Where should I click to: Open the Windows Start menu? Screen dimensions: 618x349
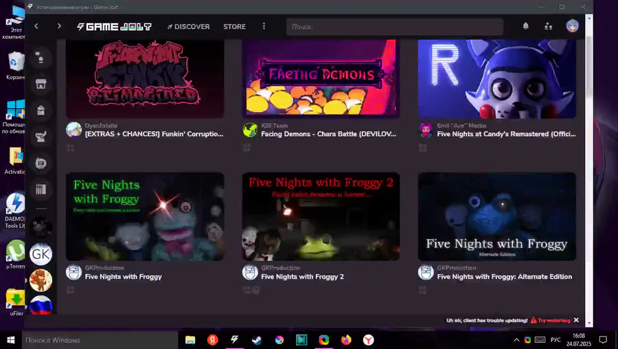point(10,340)
